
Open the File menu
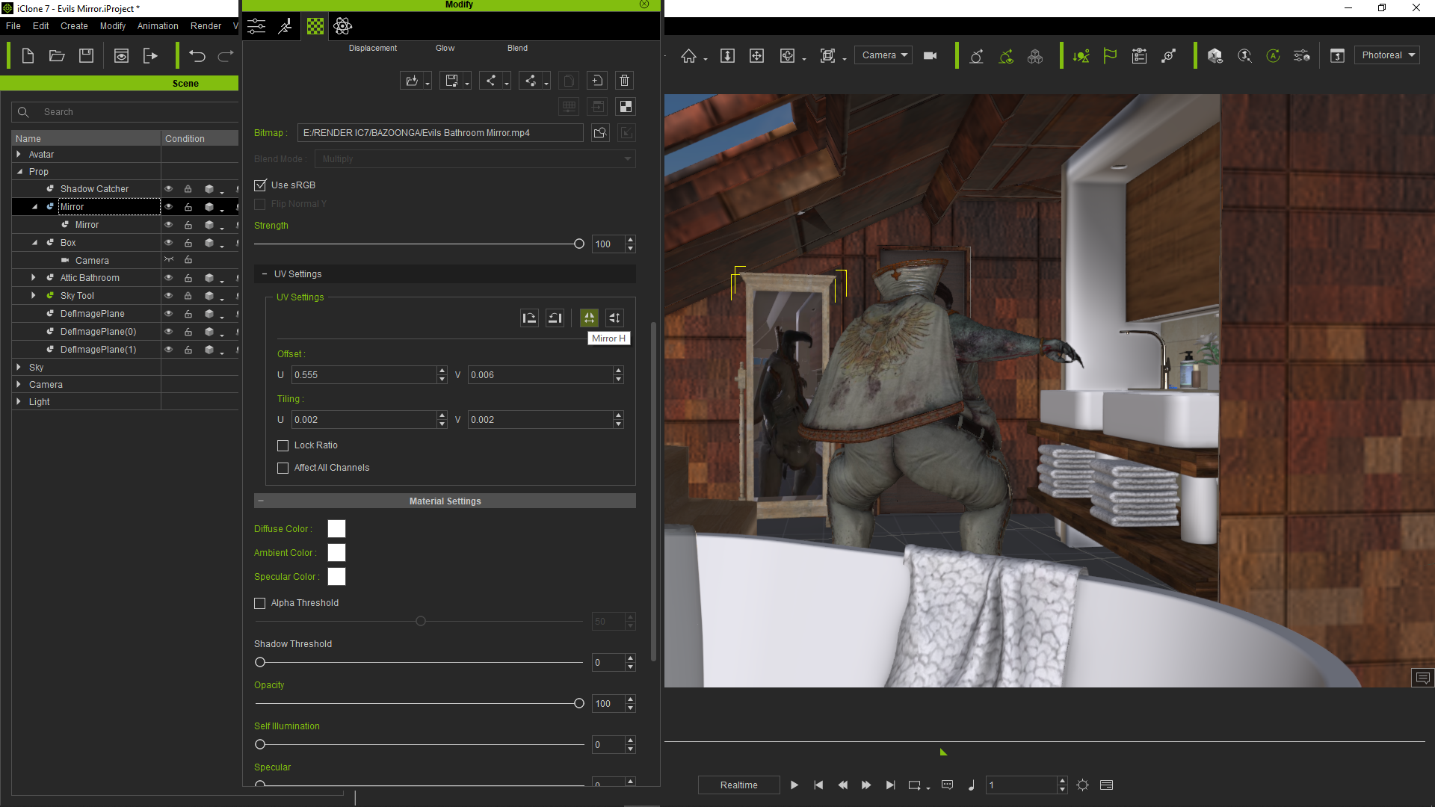click(13, 26)
